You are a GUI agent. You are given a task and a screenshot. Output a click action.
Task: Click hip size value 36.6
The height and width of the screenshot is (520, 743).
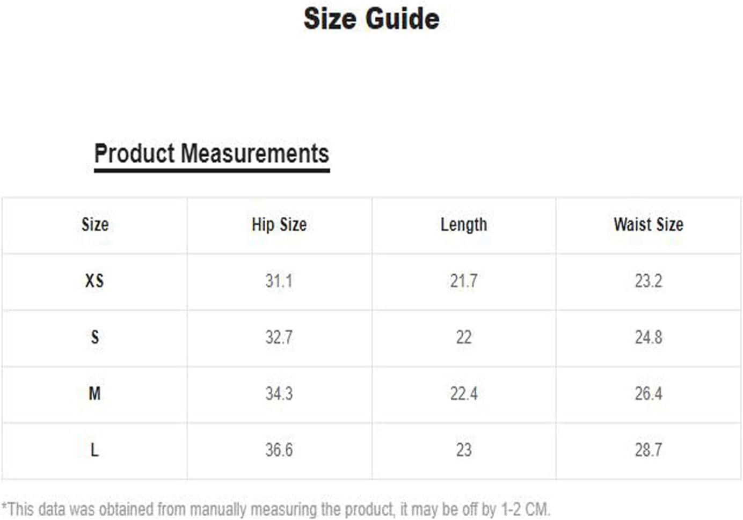pos(279,450)
